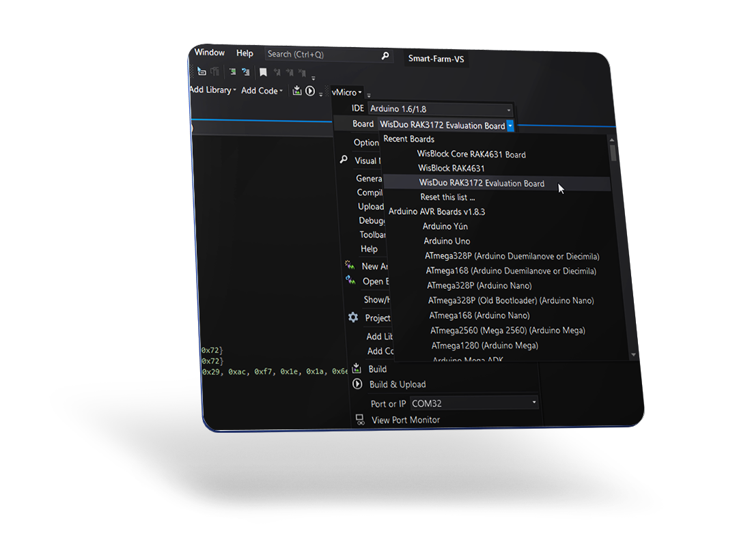Click the next bookmark icon
Screen dimensions: 737x542
[290, 73]
